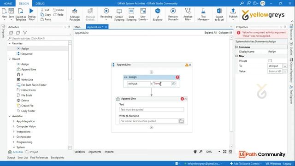The width and height of the screenshot is (295, 166).
Task: Copy the selected activity
Action: (x=46, y=14)
